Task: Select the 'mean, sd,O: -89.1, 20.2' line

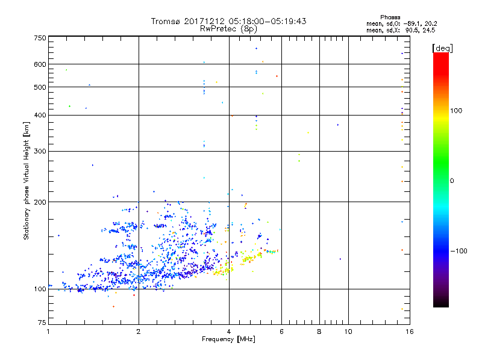Action: coord(401,23)
